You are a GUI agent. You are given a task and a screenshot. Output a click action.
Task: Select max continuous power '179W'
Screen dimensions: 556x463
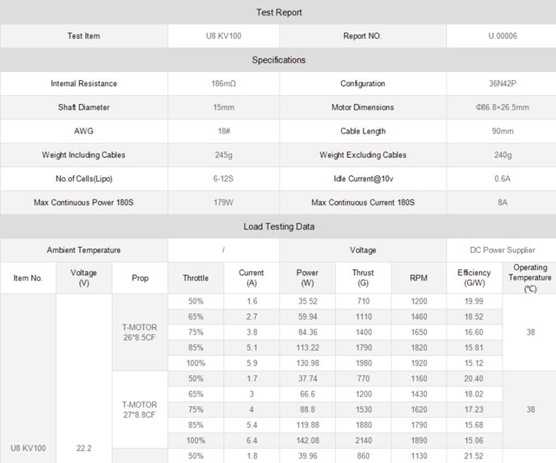pos(223,203)
